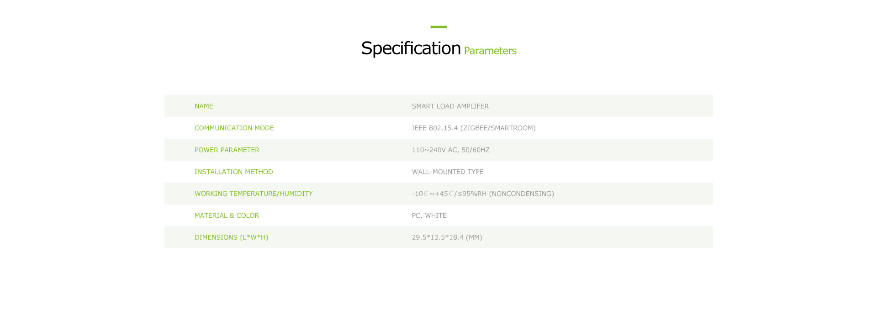This screenshot has height=310, width=877.
Task: Click the SMART LOAD AMPLIFER value
Action: tap(450, 106)
